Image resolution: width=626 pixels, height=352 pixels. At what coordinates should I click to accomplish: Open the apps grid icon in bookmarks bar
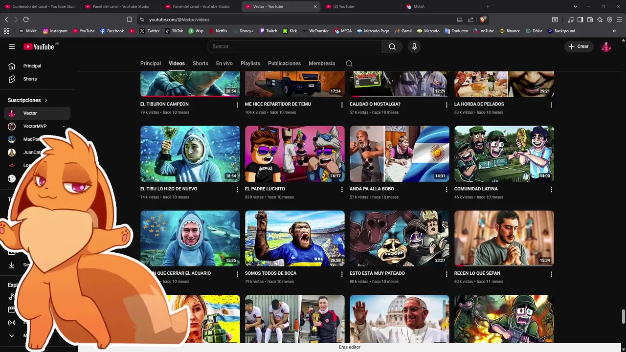6,31
